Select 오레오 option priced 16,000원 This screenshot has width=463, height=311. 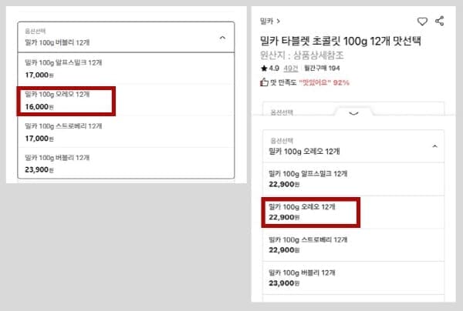tap(126, 100)
